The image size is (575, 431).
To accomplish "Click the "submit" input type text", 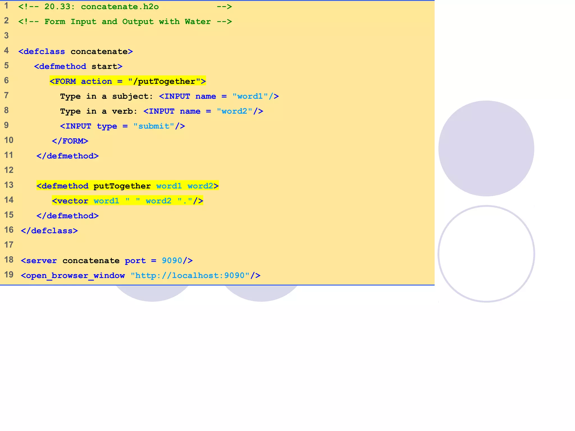I will click(x=154, y=126).
